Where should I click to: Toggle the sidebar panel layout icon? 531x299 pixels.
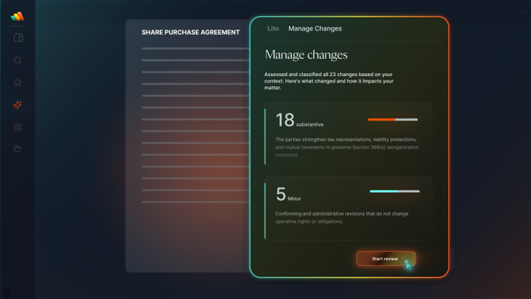(x=18, y=37)
